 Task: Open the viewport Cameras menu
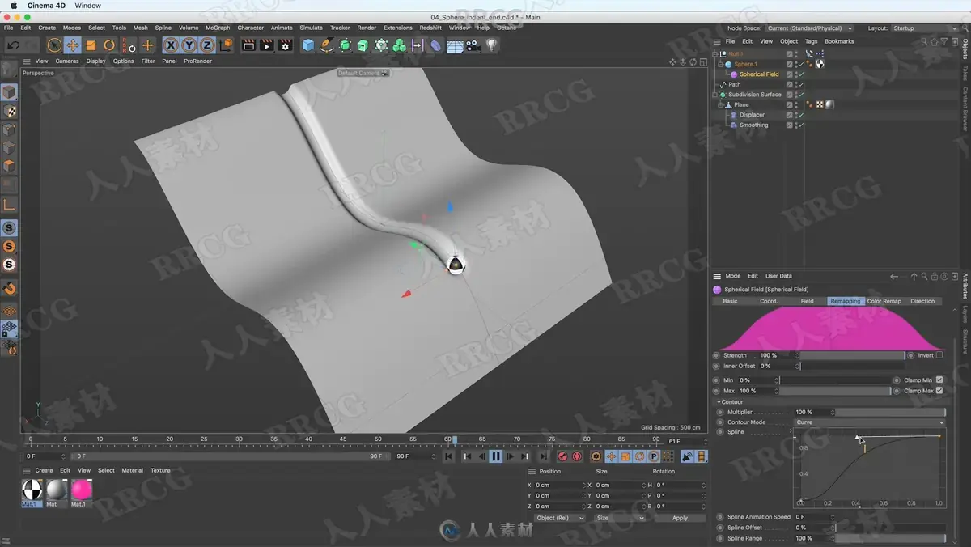tap(67, 61)
